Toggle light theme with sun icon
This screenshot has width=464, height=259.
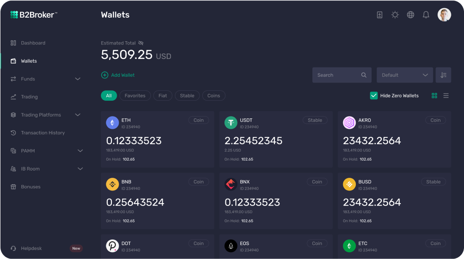pyautogui.click(x=395, y=15)
